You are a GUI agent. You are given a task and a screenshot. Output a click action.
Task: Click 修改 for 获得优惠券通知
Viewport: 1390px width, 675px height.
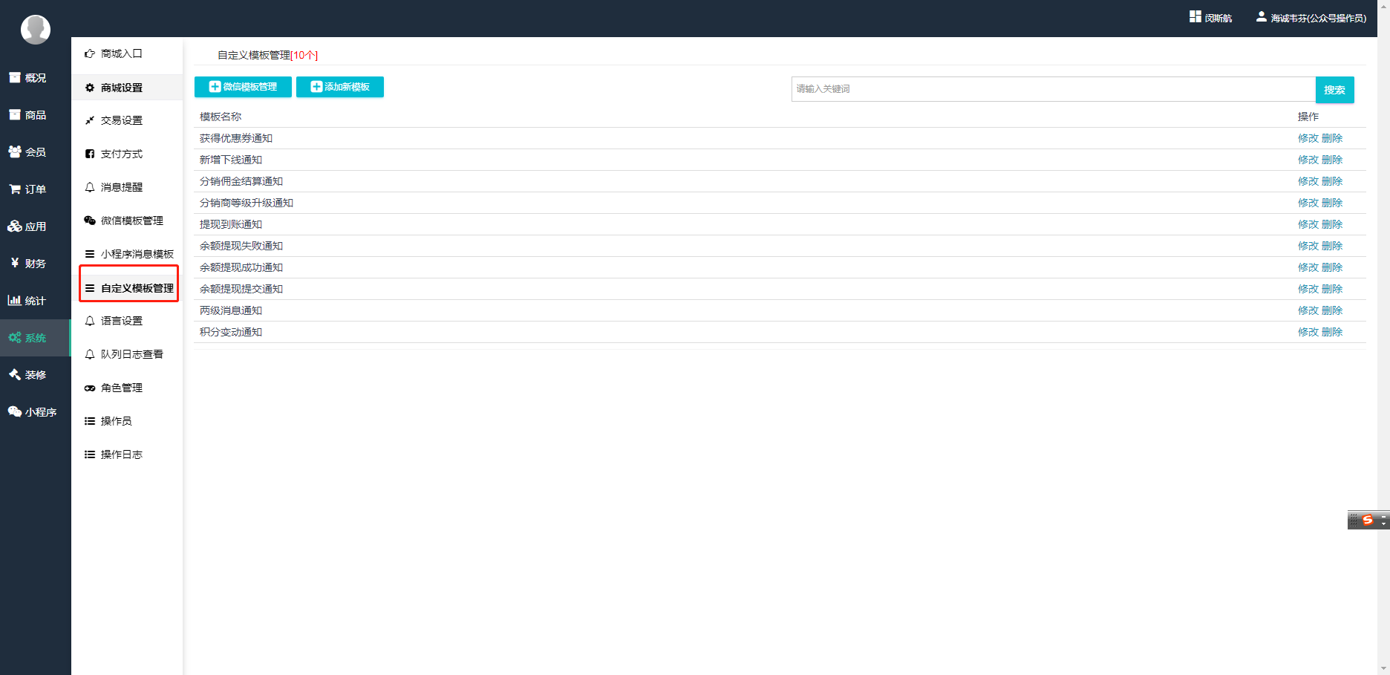point(1308,138)
